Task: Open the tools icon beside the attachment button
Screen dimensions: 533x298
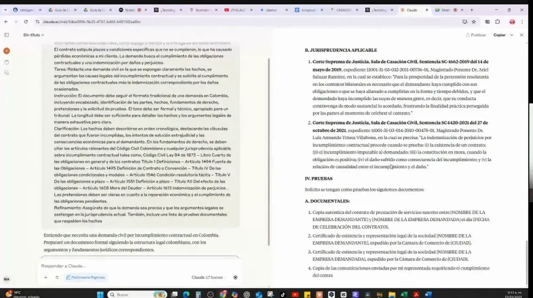Action: (x=56, y=277)
